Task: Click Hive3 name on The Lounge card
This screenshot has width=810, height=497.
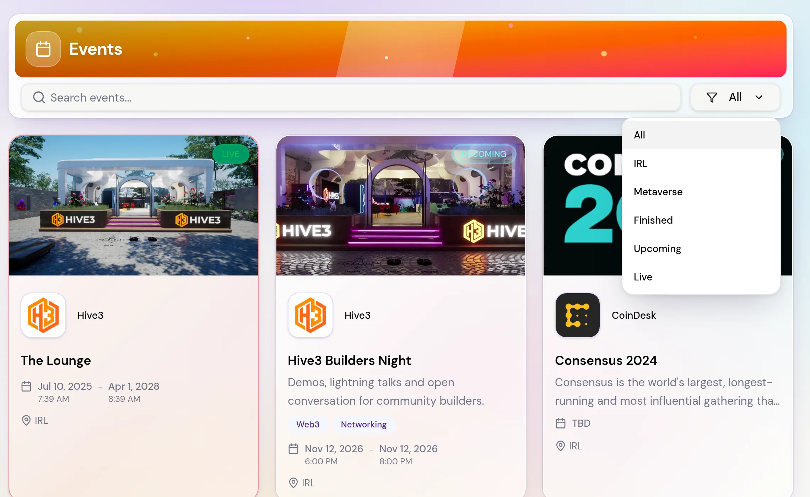Action: (90, 315)
